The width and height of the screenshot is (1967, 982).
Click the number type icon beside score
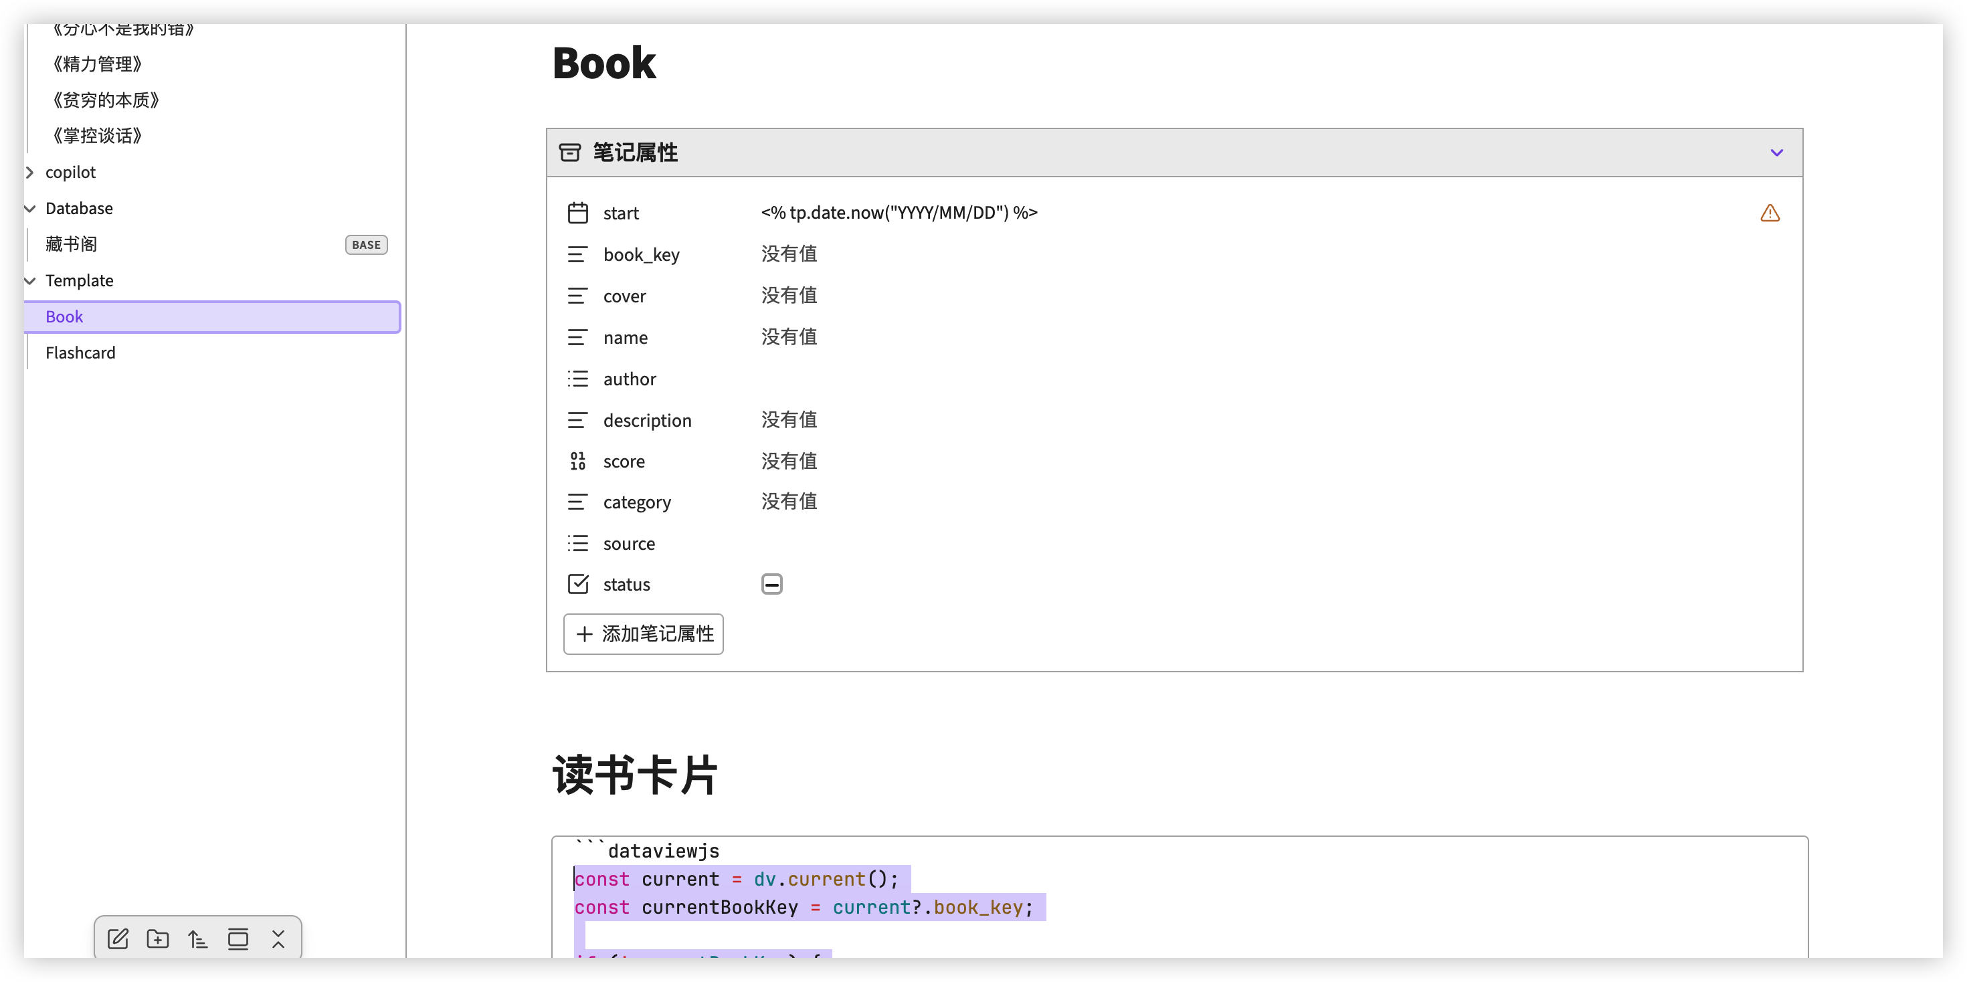coord(578,461)
